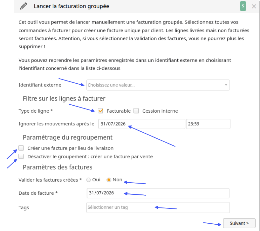
Task: Click the pencil edit icon in header
Action: 24,6
